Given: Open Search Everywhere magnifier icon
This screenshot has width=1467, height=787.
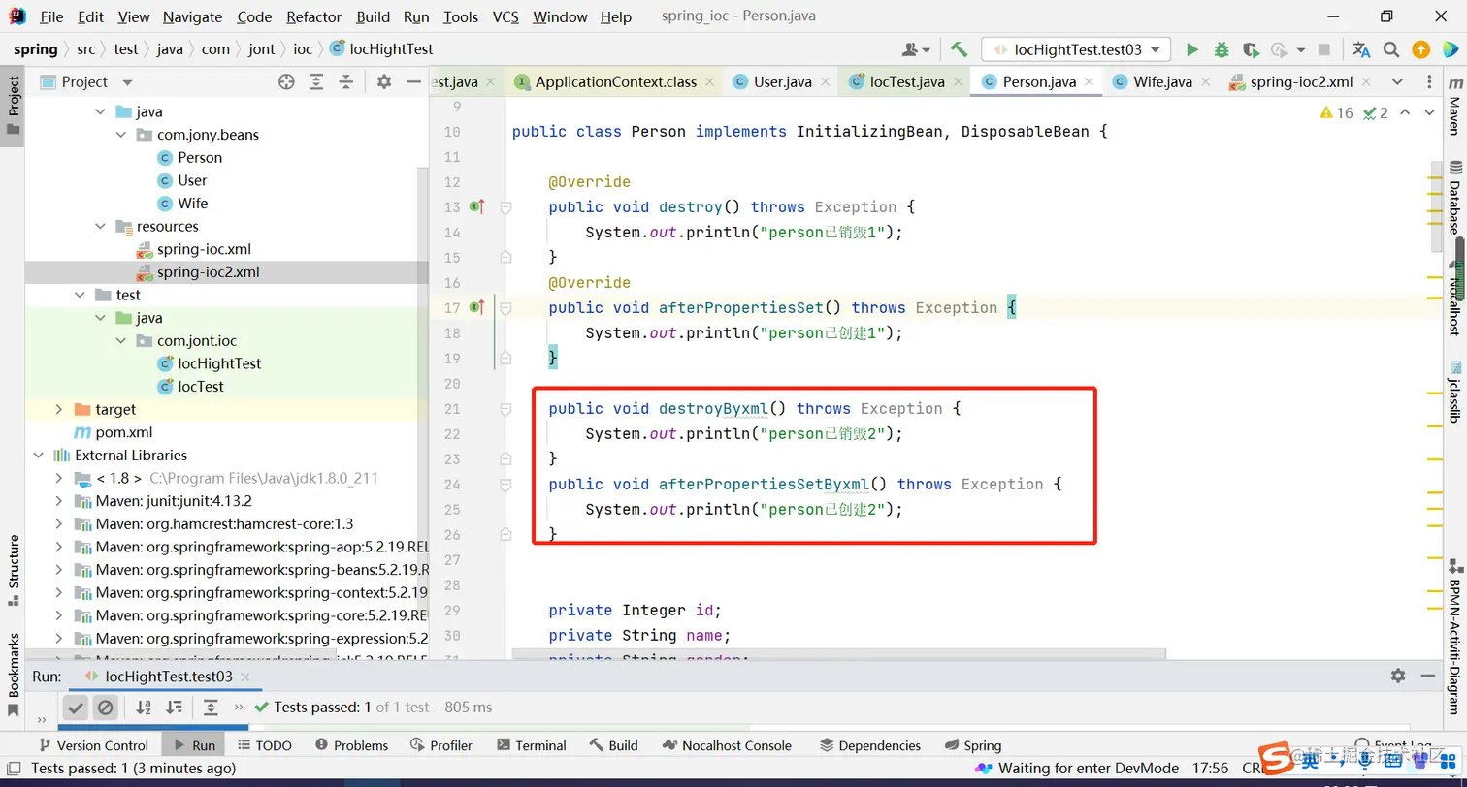Looking at the screenshot, I should pos(1391,49).
